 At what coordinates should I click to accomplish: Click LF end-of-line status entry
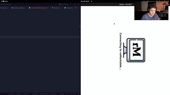tap(29, 94)
